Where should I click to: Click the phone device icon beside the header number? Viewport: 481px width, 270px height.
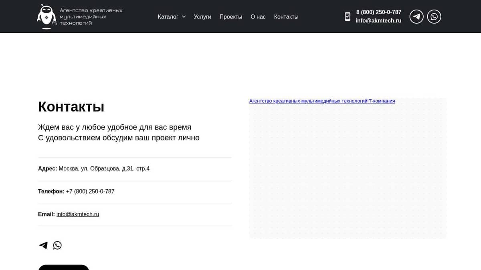348,17
